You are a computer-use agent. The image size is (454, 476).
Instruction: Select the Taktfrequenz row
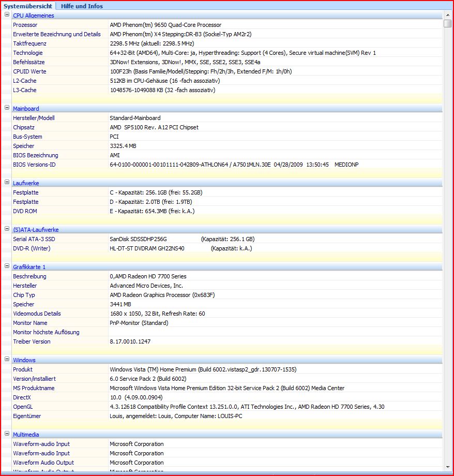(x=227, y=43)
